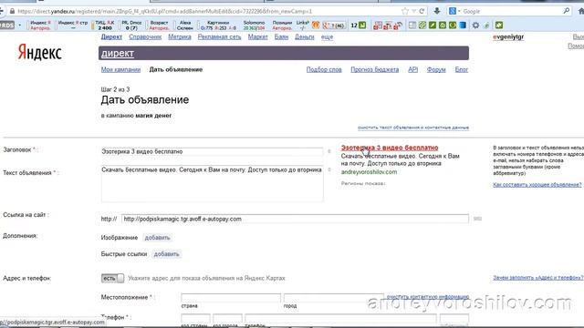Image resolution: width=584 pixels, height=328 pixels.
Task: Click the 'директ' heading link in the purple bar
Action: pyautogui.click(x=118, y=53)
